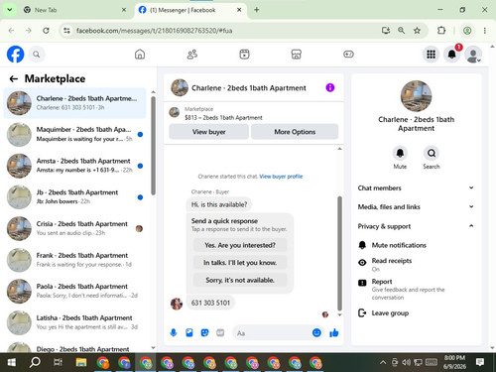
Task: Switch to the New Tab browser tab
Action: pos(75,10)
